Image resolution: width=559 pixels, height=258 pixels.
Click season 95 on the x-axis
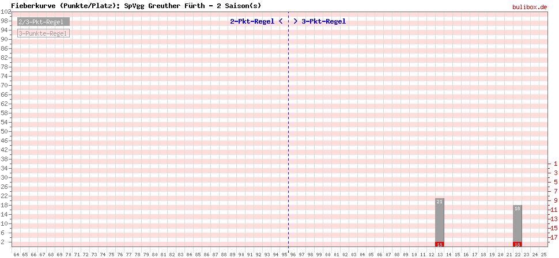(284, 255)
